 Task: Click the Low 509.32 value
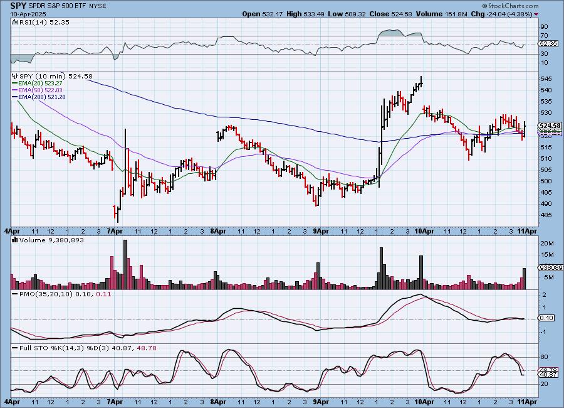347,14
